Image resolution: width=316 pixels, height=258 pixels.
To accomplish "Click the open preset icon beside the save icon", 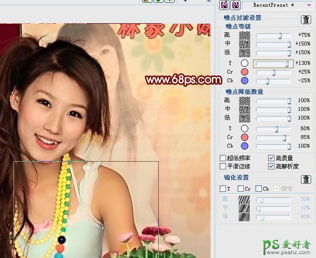I will pyautogui.click(x=225, y=5).
